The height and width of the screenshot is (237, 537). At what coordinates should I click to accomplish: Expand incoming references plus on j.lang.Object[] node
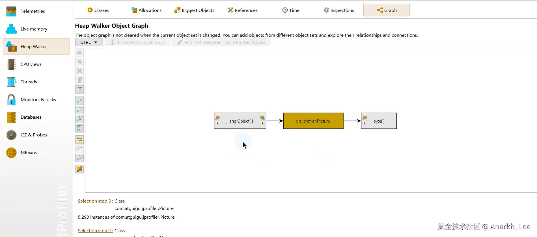pos(217,123)
